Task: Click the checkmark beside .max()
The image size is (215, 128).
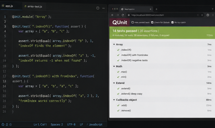Action: 118,72
